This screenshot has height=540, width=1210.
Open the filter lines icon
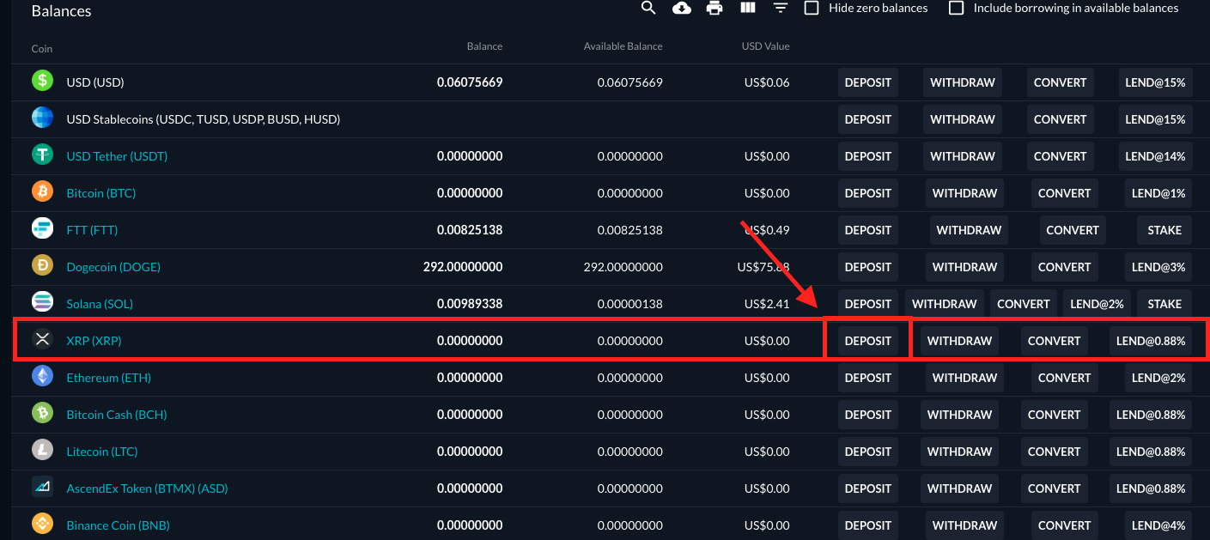point(780,8)
